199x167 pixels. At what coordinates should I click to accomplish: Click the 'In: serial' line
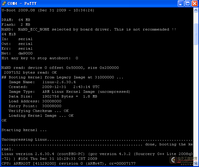17,39
